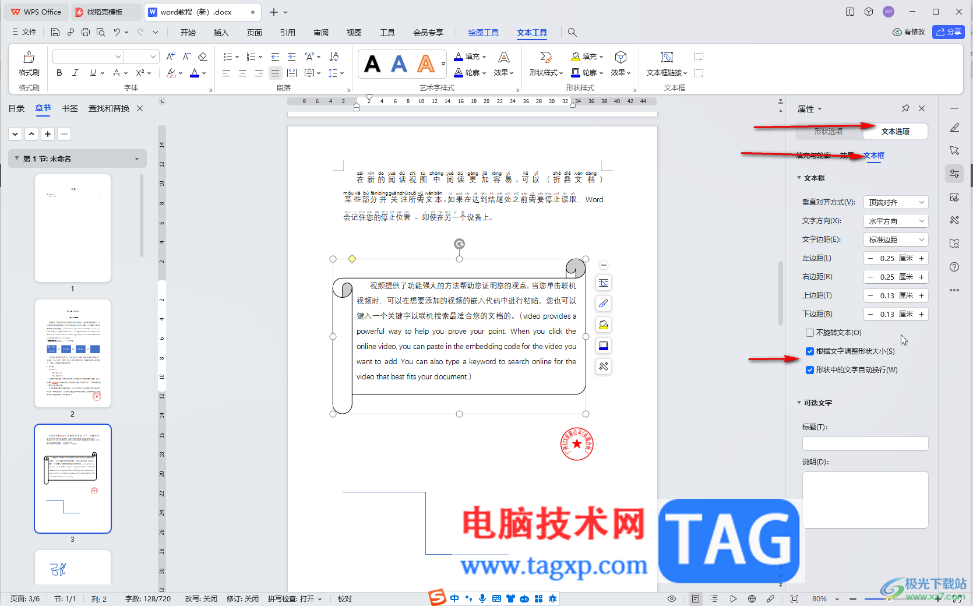Apply justified alignment to the paragraph
Screen dimensions: 973x606
pyautogui.click(x=275, y=73)
